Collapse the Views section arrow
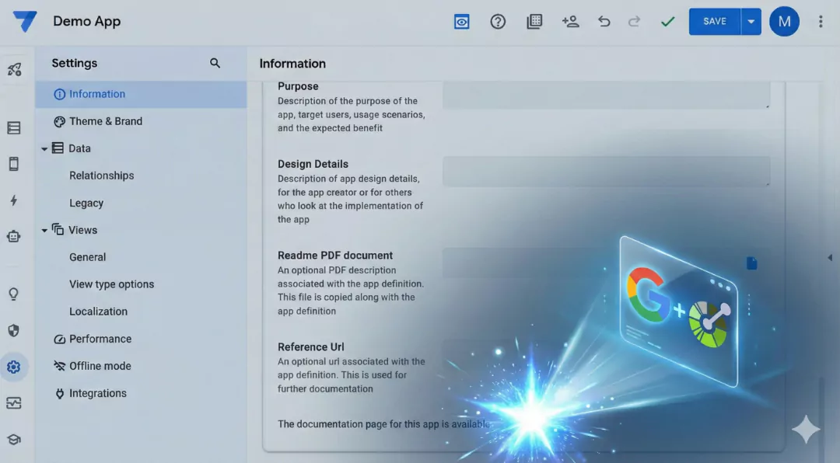This screenshot has height=463, width=840. point(44,231)
